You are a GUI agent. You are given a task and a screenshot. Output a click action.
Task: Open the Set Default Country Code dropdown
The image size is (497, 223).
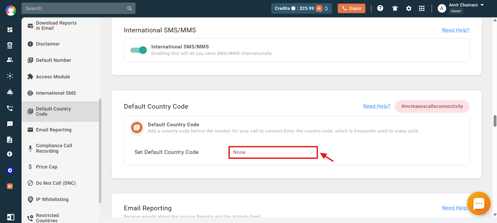pos(273,152)
